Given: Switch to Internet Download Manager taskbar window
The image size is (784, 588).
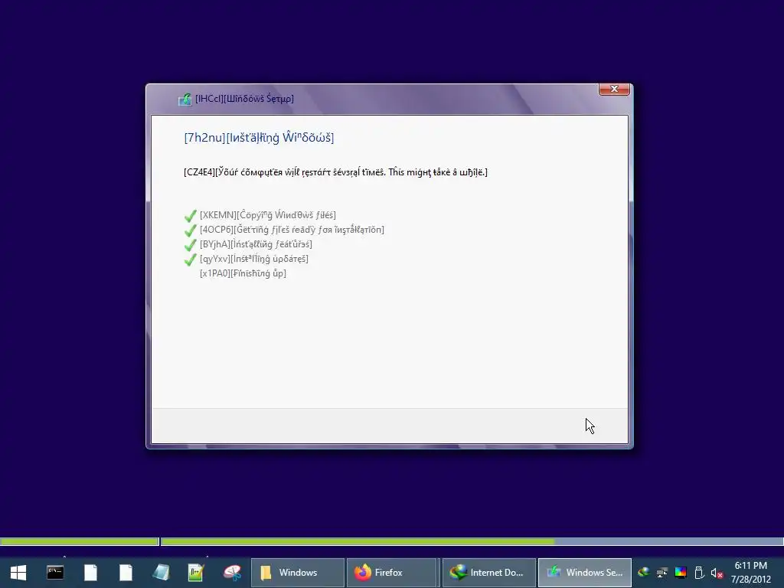Looking at the screenshot, I should 489,573.
